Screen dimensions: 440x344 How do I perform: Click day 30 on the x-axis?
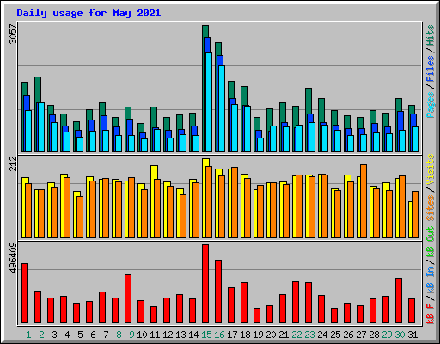tap(400, 335)
